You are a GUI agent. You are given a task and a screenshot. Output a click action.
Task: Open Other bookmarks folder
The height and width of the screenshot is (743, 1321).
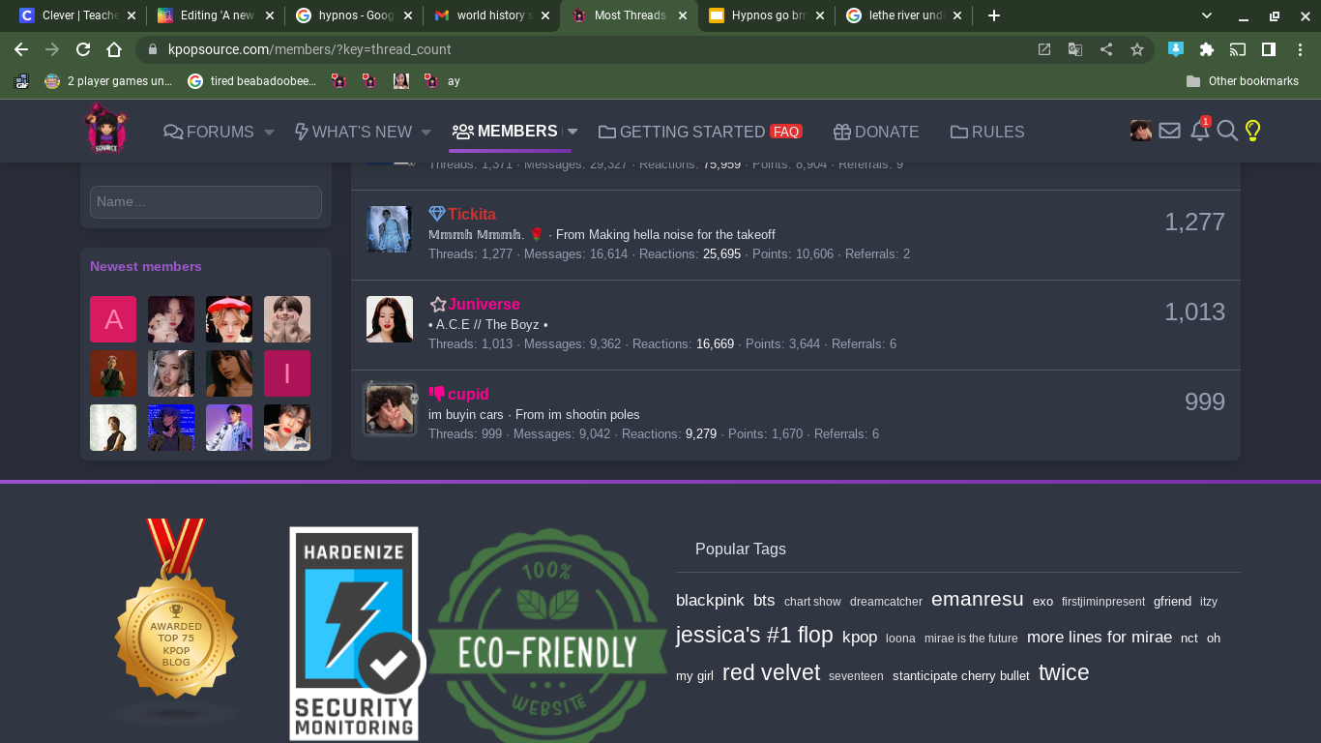click(1243, 81)
